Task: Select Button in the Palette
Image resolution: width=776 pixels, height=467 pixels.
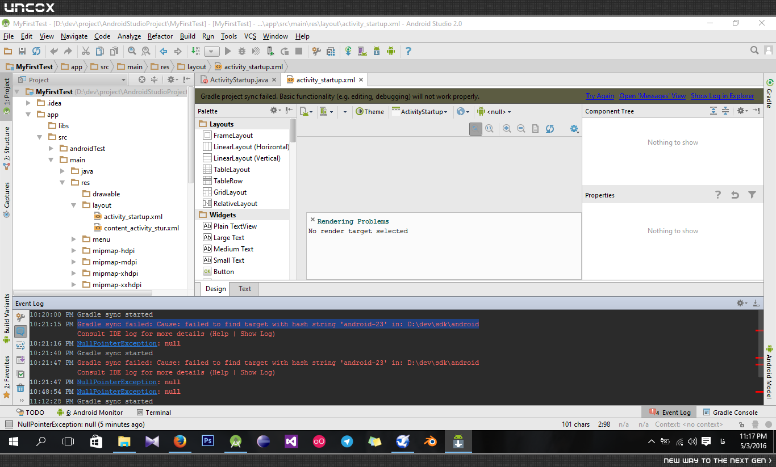Action: (219, 272)
